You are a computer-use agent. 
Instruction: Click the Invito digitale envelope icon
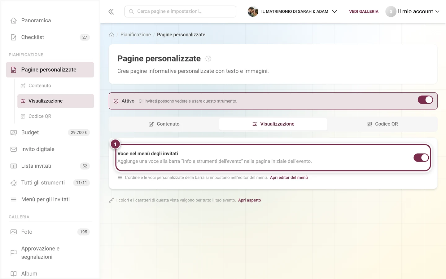[x=14, y=149]
